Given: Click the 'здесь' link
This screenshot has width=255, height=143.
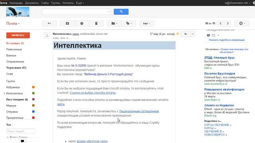Looking at the screenshot, I should (x=61, y=104).
